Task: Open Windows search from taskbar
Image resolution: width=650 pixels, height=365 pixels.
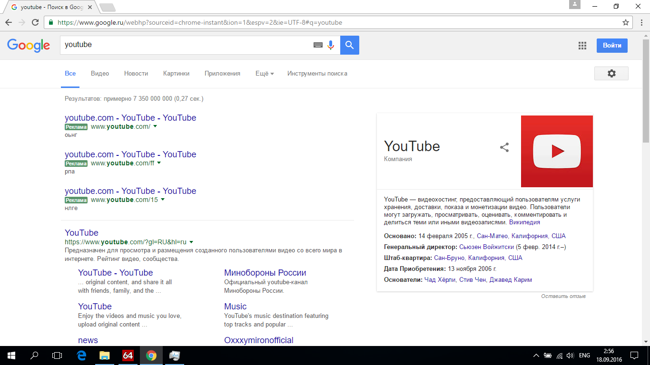Action: (x=34, y=355)
